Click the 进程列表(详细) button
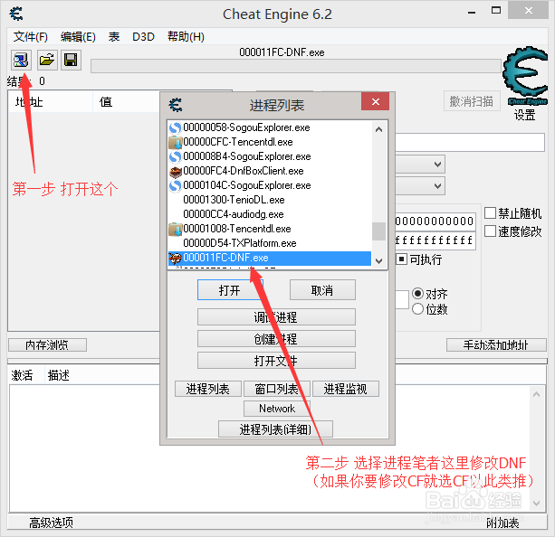 pos(275,429)
